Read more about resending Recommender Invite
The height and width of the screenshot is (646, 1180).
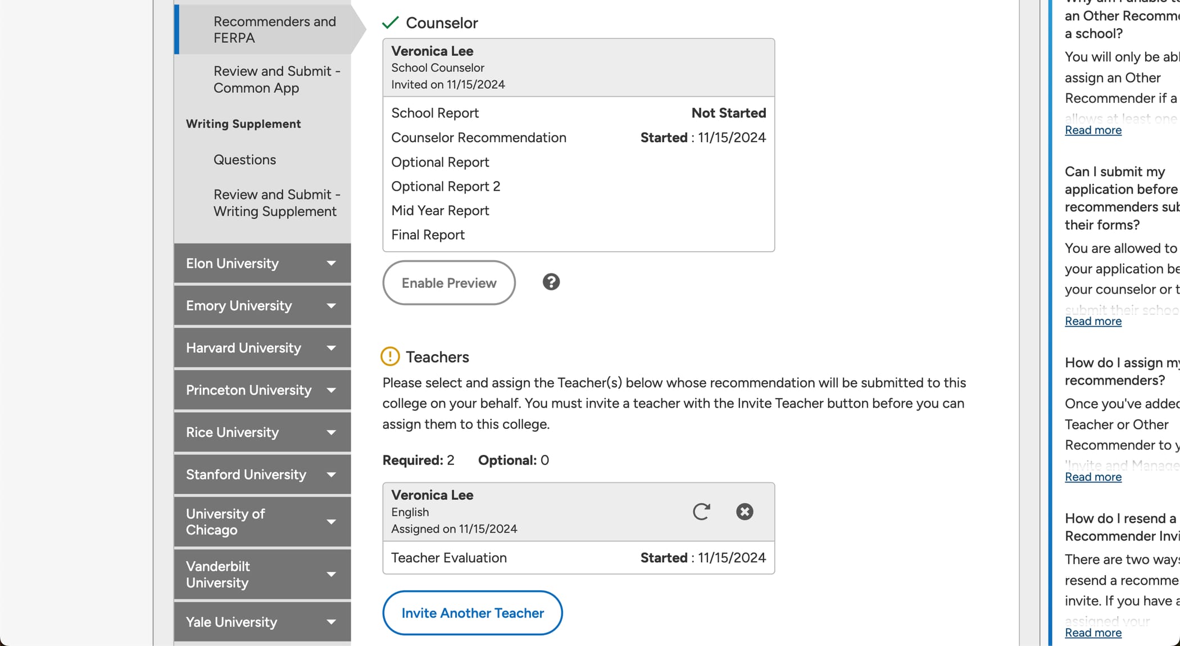click(x=1093, y=633)
